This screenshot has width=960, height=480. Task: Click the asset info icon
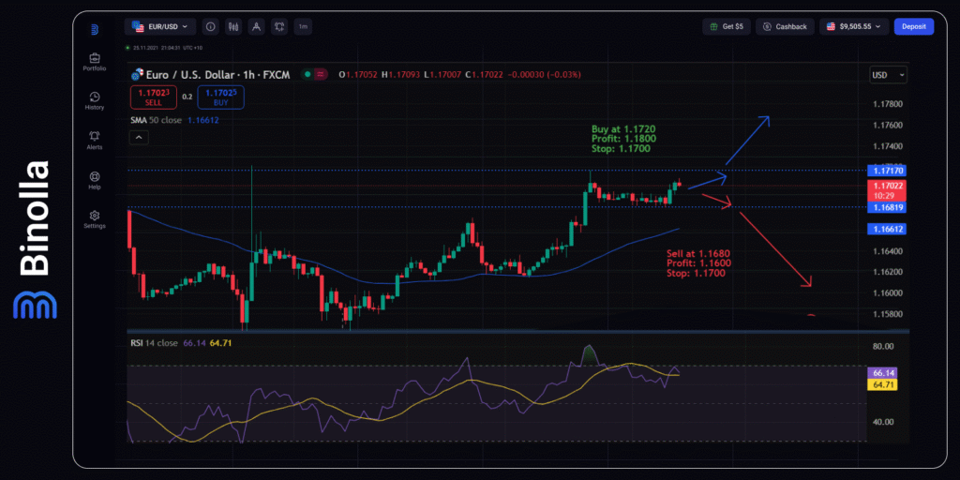click(x=209, y=27)
